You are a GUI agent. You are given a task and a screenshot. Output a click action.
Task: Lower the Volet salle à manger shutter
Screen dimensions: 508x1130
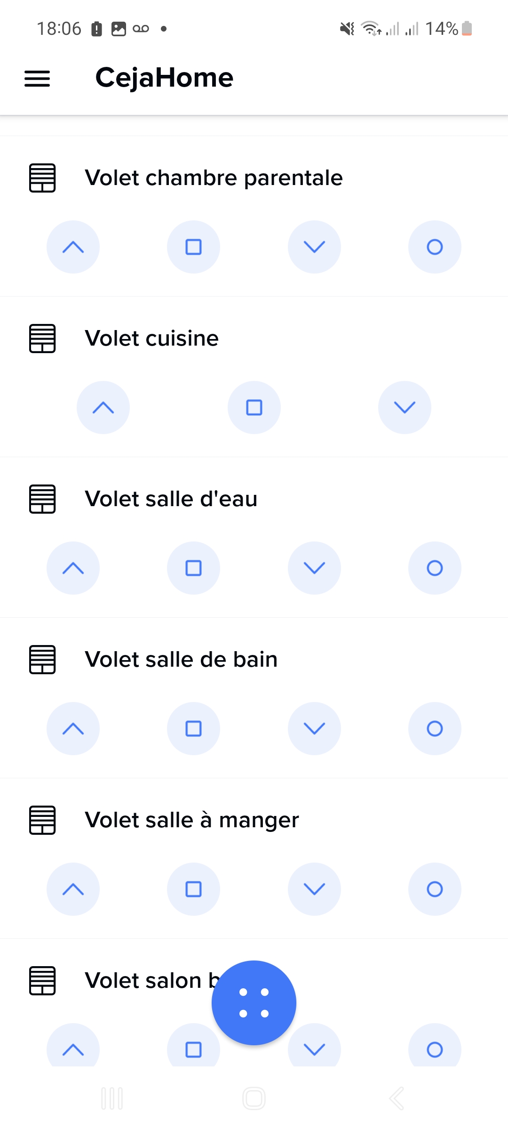(314, 889)
